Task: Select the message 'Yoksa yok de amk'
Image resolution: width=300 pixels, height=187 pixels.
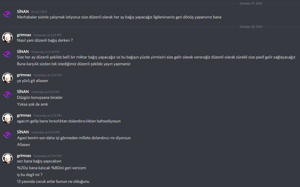Action: [x=32, y=104]
